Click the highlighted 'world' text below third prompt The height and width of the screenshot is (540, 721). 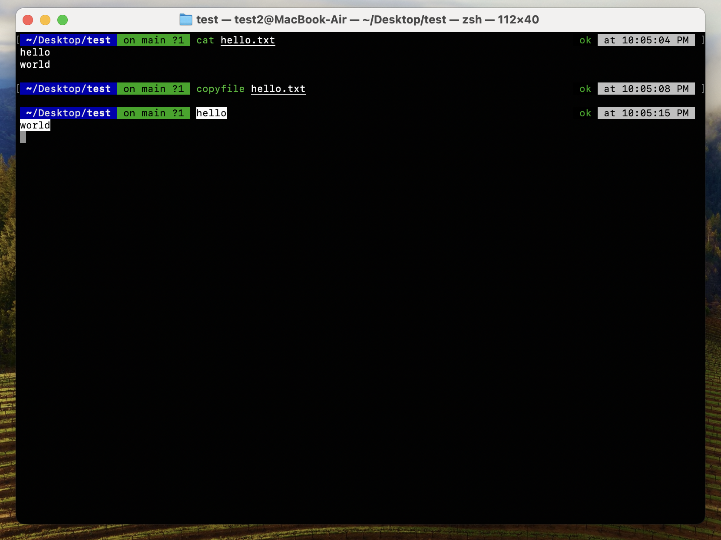[x=35, y=125]
